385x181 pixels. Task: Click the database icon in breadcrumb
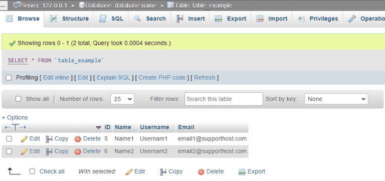coord(82,5)
